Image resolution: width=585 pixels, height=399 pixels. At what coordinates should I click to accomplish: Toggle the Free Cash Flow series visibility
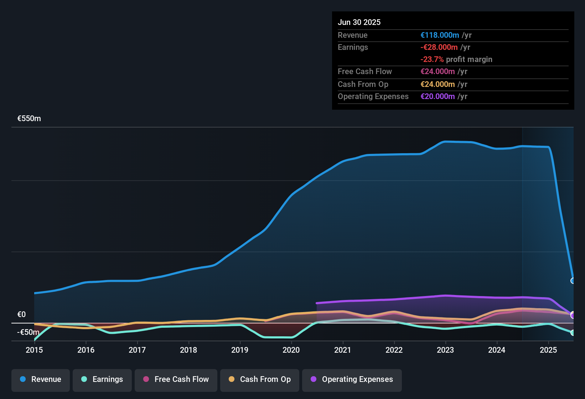coord(176,379)
